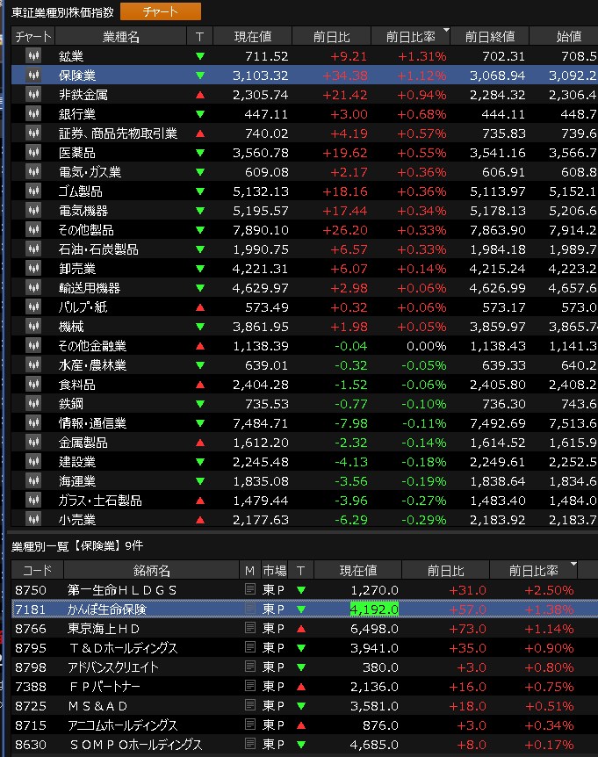Open chart icon for 医薬品 row
The width and height of the screenshot is (598, 757).
pos(33,153)
